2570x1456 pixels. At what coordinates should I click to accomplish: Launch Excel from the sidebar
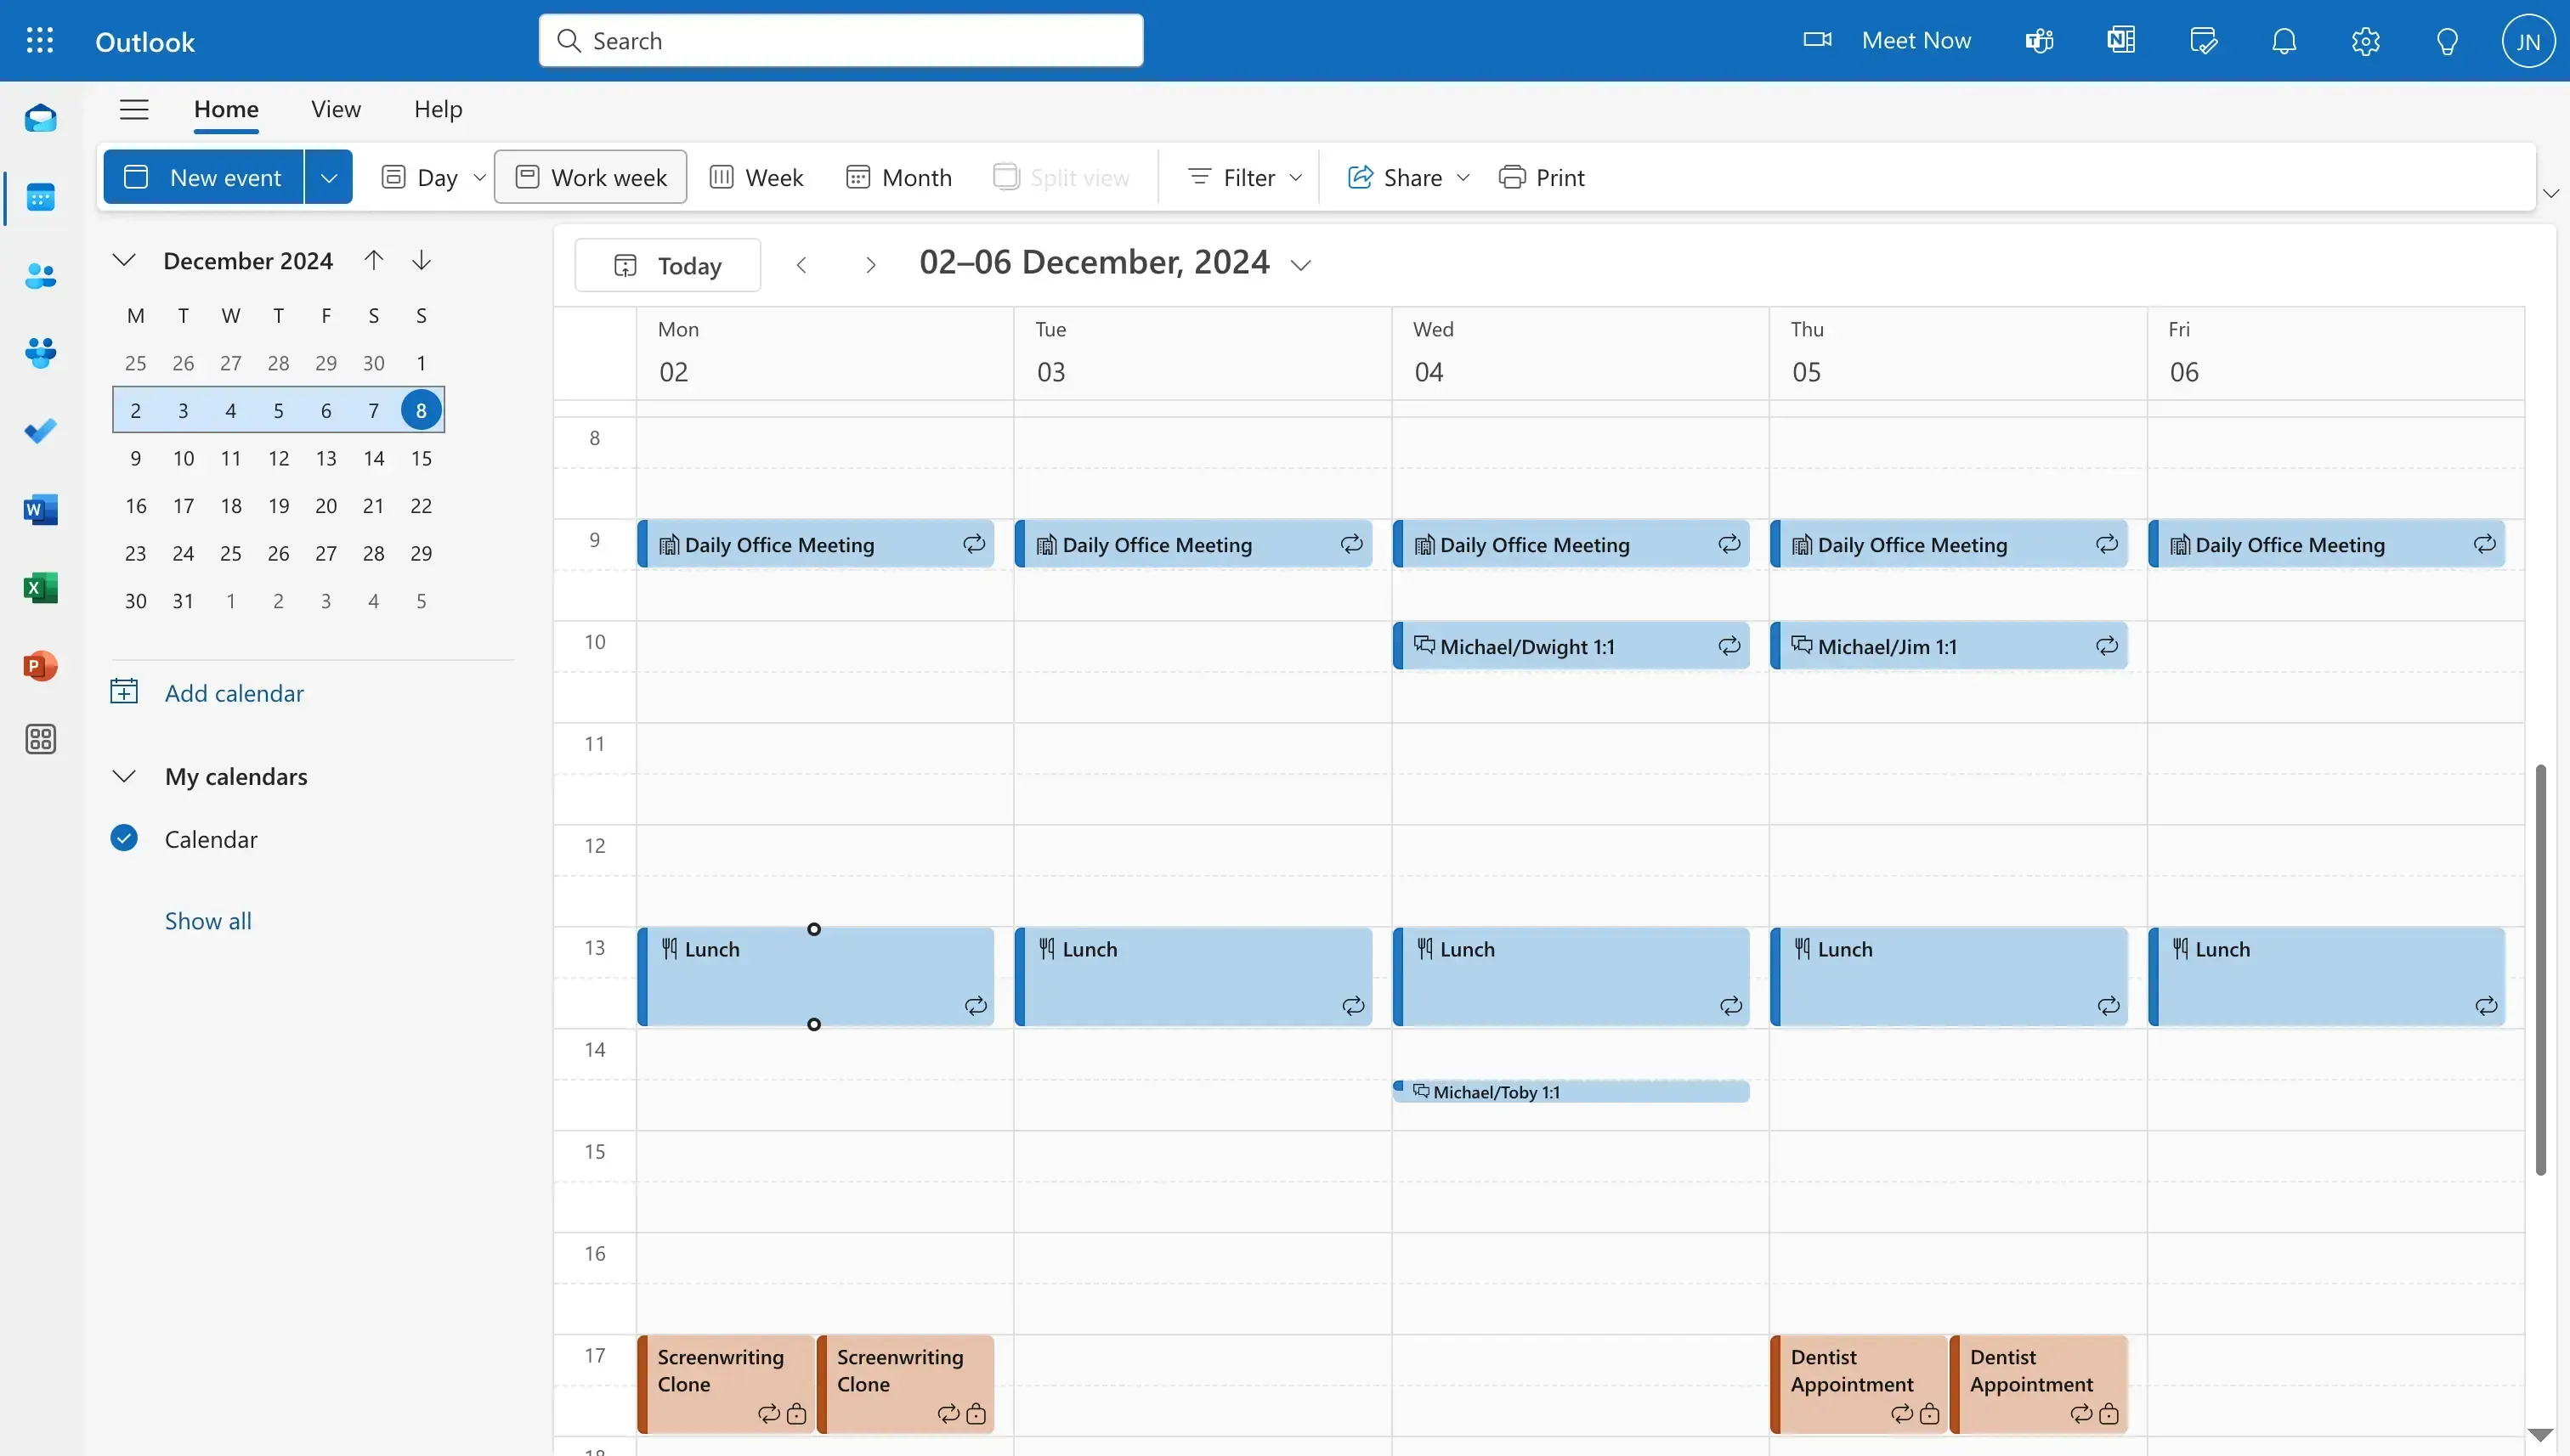pyautogui.click(x=40, y=588)
